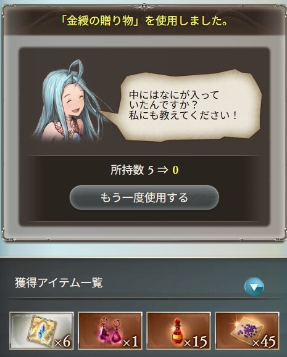Click the previous count number 5
The height and width of the screenshot is (357, 287).
pyautogui.click(x=151, y=170)
